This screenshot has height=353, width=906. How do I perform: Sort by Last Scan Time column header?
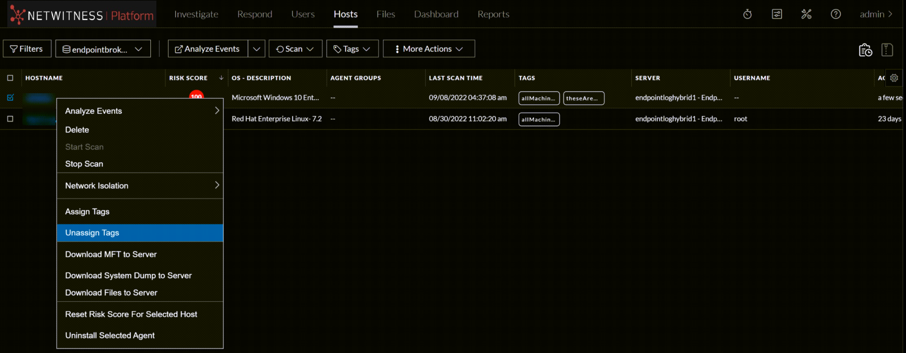pyautogui.click(x=456, y=78)
